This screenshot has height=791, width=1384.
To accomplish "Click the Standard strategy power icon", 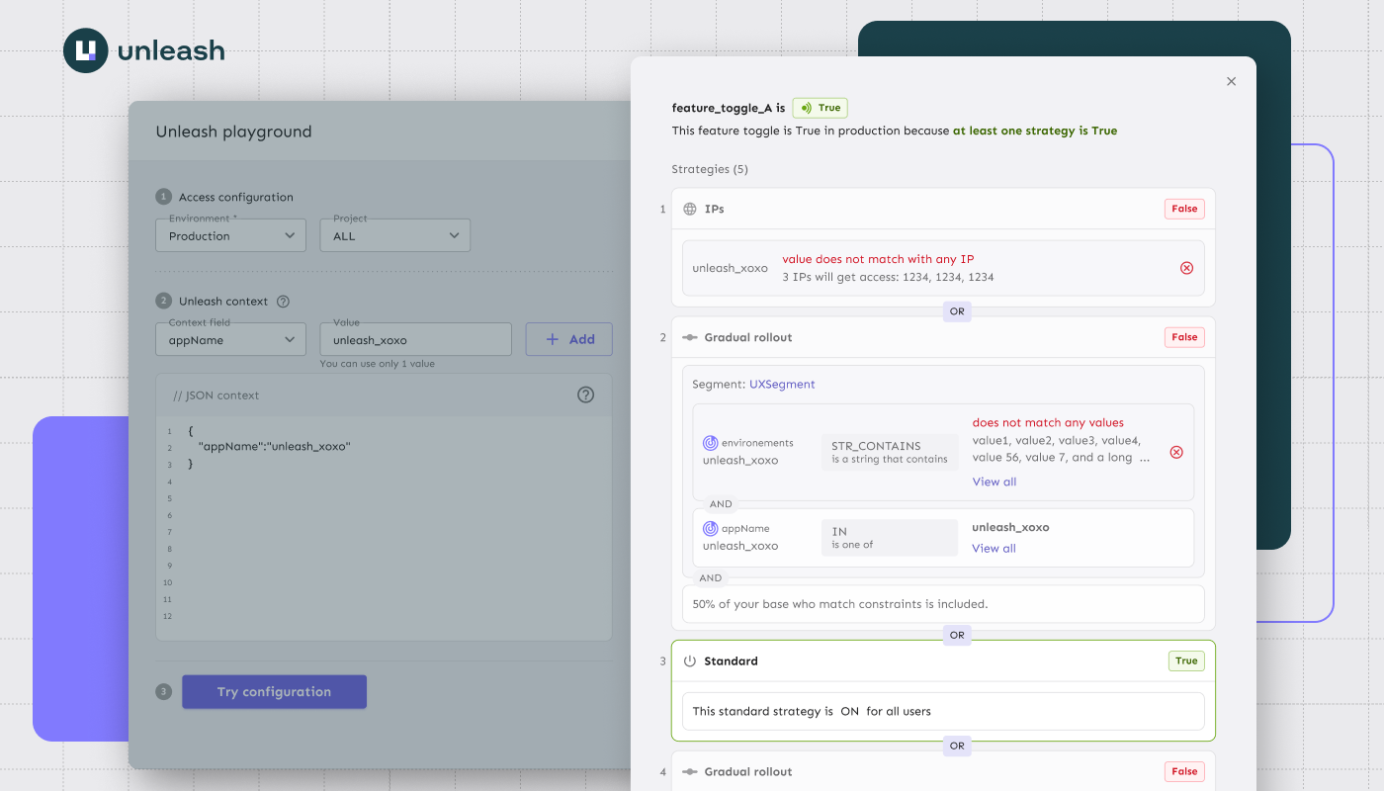I will click(x=690, y=661).
